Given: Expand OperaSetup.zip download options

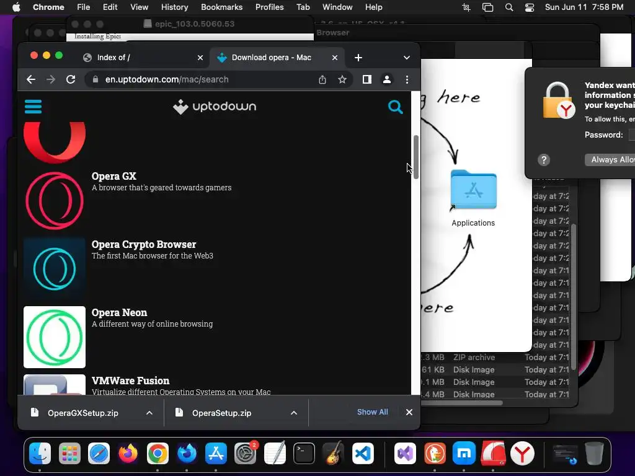Looking at the screenshot, I should [x=294, y=413].
